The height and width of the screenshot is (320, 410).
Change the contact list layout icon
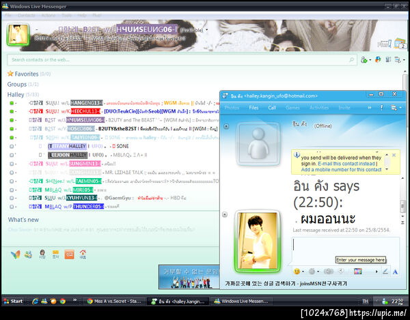pyautogui.click(x=388, y=60)
